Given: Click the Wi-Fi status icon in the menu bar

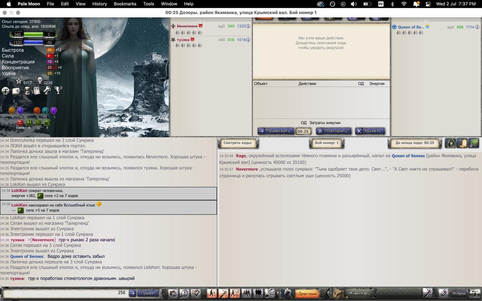Looking at the screenshot, I should 404,4.
